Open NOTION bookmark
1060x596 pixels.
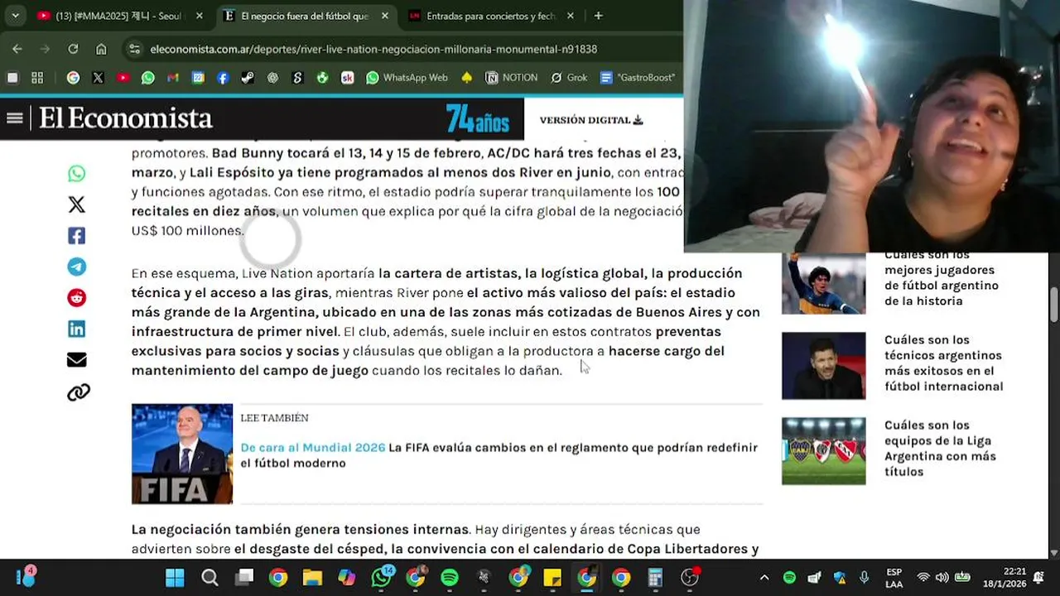pyautogui.click(x=512, y=78)
